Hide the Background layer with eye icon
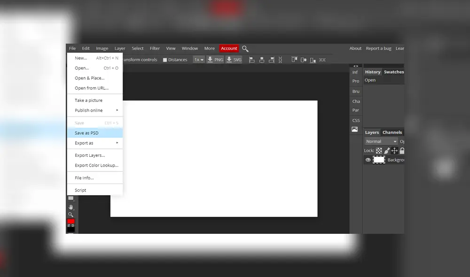This screenshot has height=277, width=470. tap(368, 160)
